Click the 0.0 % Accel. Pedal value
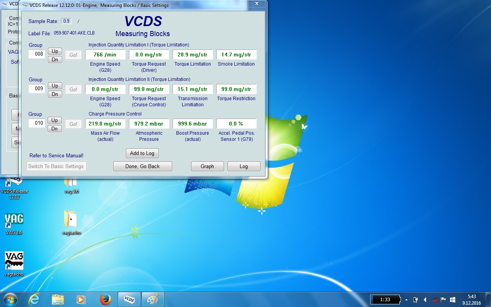Image resolution: width=491 pixels, height=307 pixels. click(x=237, y=124)
